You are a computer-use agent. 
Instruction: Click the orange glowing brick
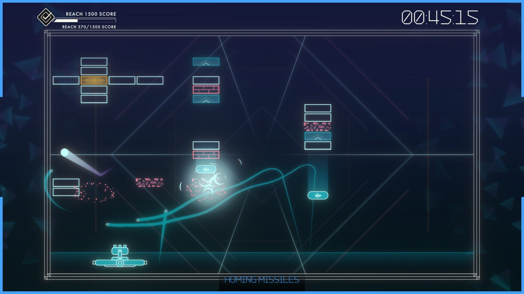pyautogui.click(x=94, y=80)
